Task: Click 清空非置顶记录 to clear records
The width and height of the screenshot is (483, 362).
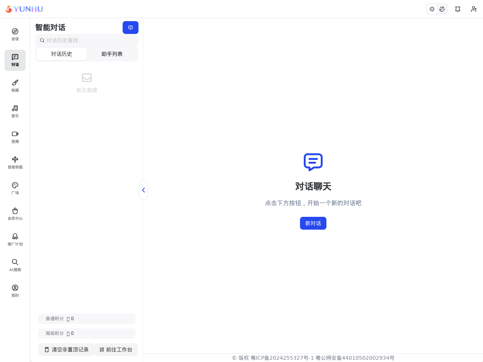Action: pyautogui.click(x=66, y=350)
